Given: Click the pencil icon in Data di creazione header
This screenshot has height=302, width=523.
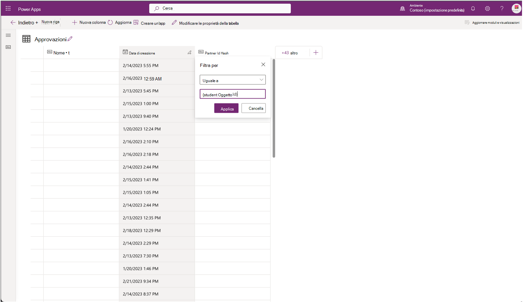Looking at the screenshot, I should 189,52.
